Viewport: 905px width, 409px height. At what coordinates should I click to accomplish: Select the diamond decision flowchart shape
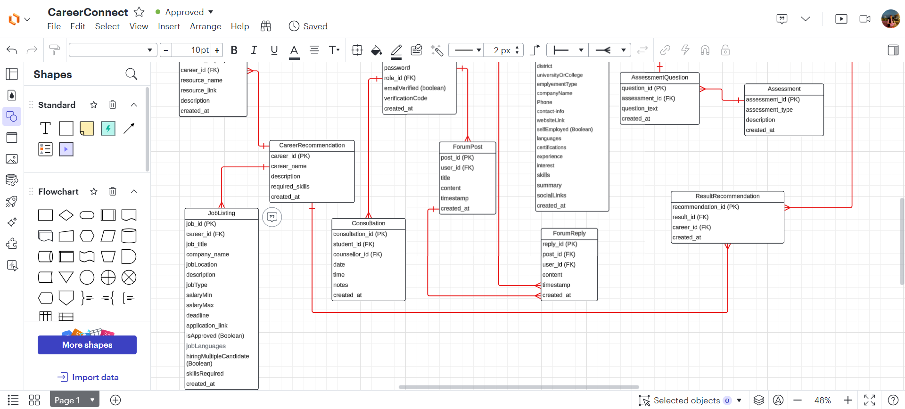click(66, 215)
